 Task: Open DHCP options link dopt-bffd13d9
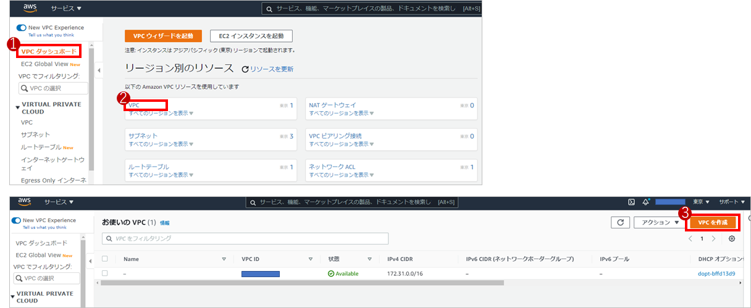click(x=717, y=273)
